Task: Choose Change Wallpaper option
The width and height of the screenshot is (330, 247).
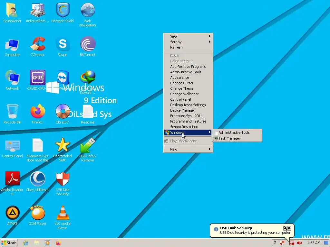Action: pyautogui.click(x=188, y=94)
